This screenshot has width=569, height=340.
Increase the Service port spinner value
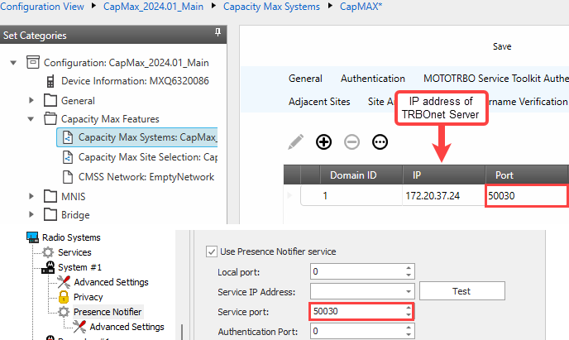(409, 307)
